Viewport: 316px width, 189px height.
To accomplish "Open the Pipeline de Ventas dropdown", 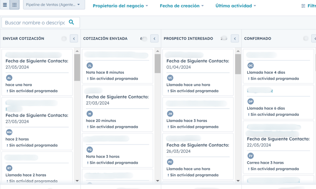I will click(53, 5).
